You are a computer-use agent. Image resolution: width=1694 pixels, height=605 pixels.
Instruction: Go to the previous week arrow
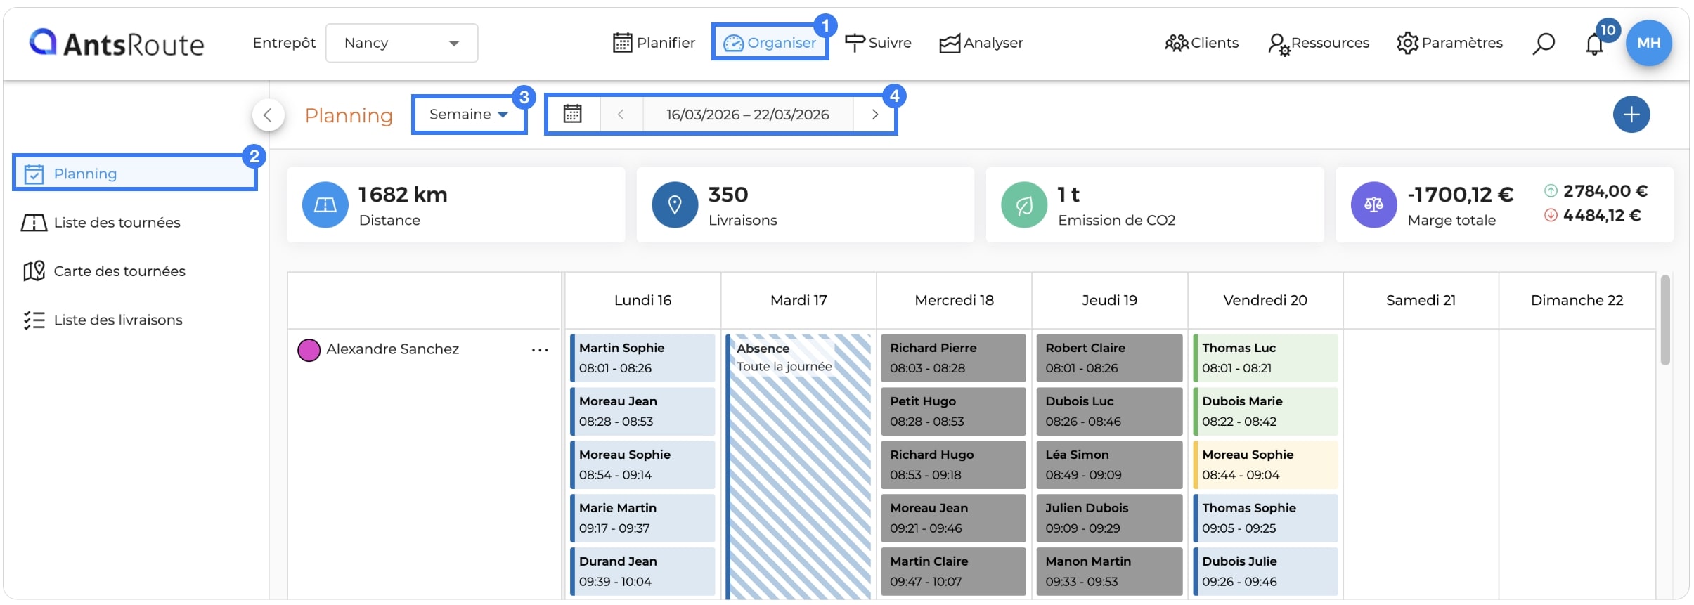click(x=621, y=114)
